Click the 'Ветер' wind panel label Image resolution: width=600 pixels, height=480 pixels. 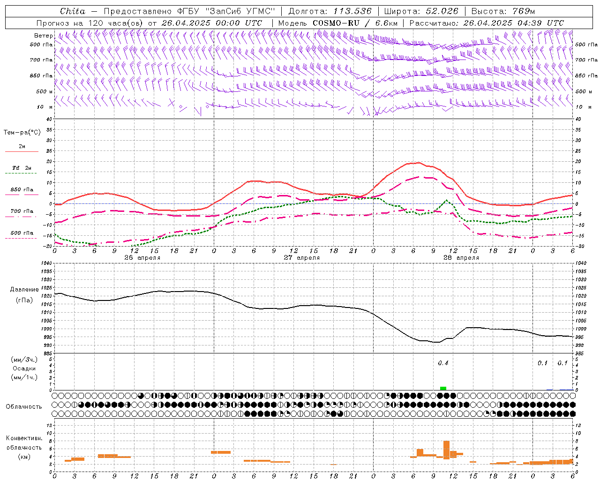[43, 36]
